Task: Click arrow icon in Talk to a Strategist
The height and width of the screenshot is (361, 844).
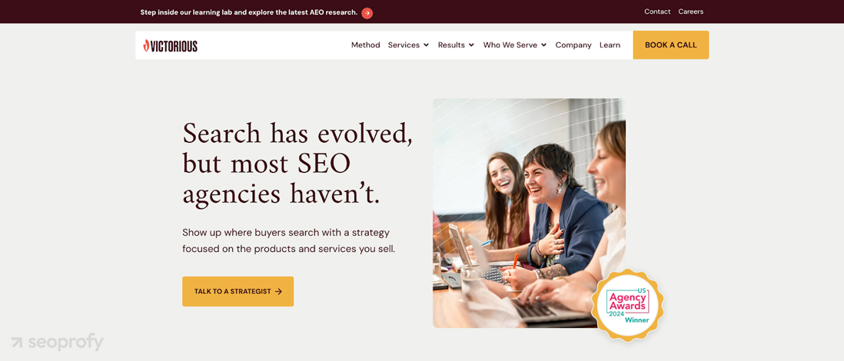Action: 278,292
